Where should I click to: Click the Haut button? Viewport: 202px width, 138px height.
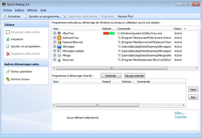coord(193,89)
